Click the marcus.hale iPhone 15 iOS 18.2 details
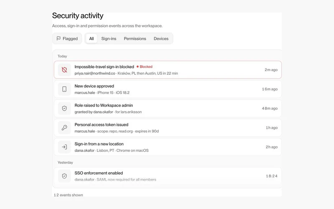This screenshot has height=209, width=334. tap(102, 92)
